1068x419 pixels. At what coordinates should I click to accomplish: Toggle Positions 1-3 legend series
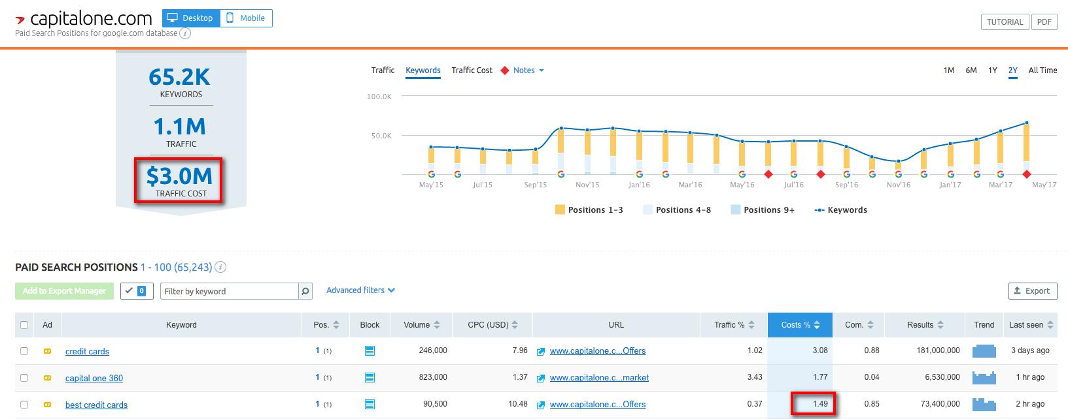point(589,209)
